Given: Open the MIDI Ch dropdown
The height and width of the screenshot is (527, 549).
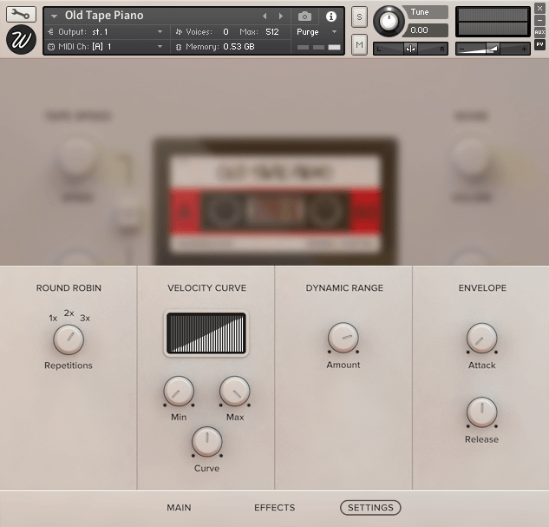Looking at the screenshot, I should click(105, 47).
